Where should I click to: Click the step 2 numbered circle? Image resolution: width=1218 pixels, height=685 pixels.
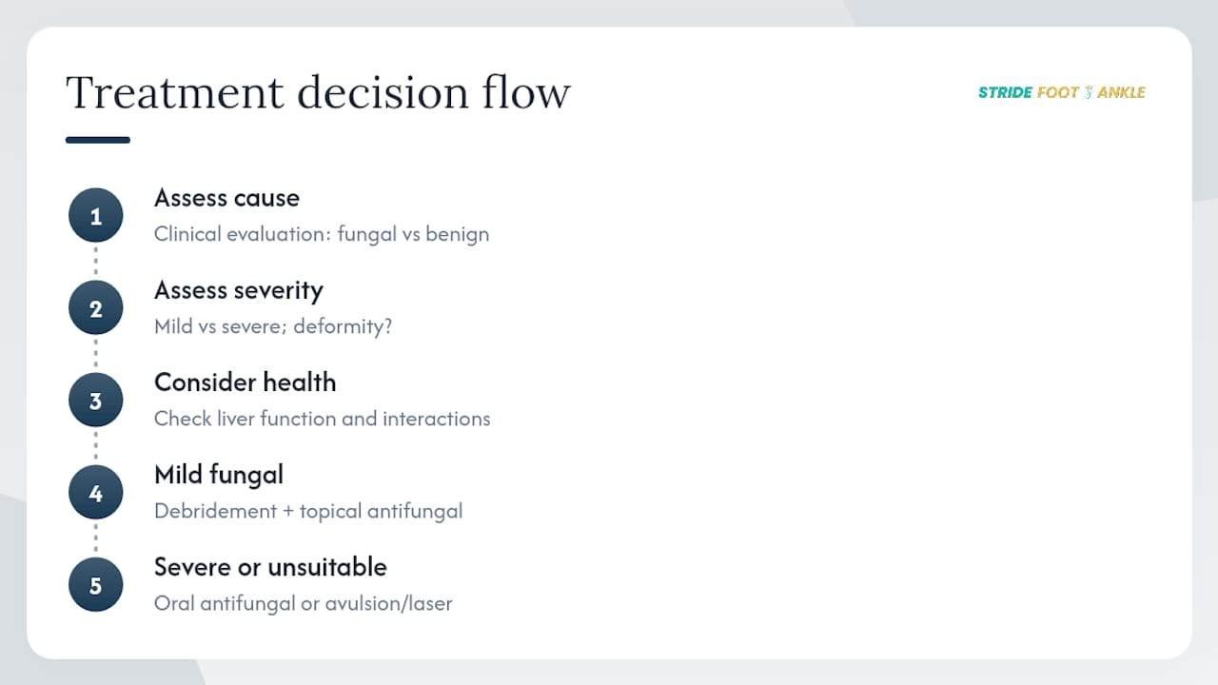click(x=95, y=308)
